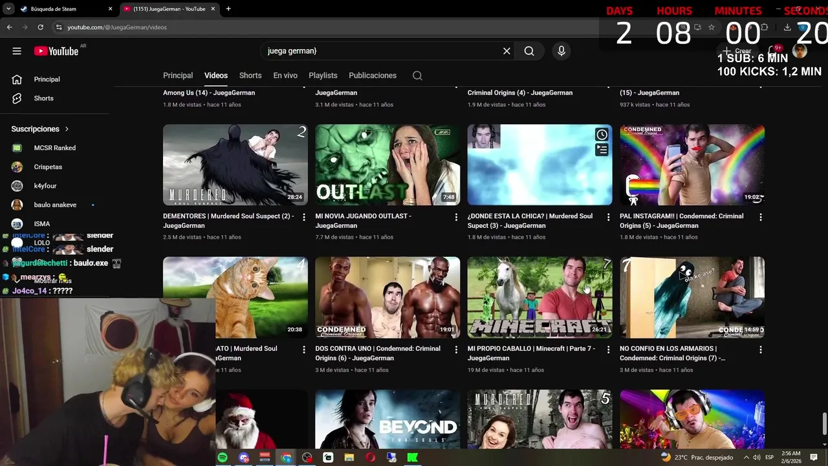
Task: Show hidden system tray icons chevron
Action: click(x=746, y=458)
